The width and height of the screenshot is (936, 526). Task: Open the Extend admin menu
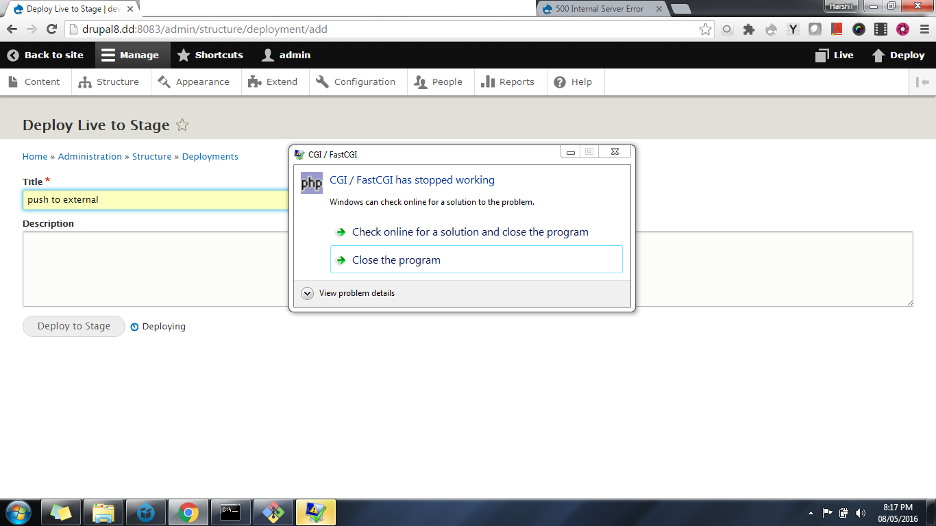click(273, 82)
